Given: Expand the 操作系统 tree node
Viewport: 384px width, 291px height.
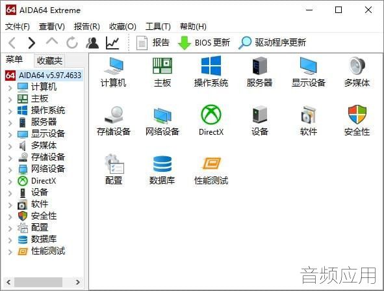Looking at the screenshot, I should [x=10, y=111].
